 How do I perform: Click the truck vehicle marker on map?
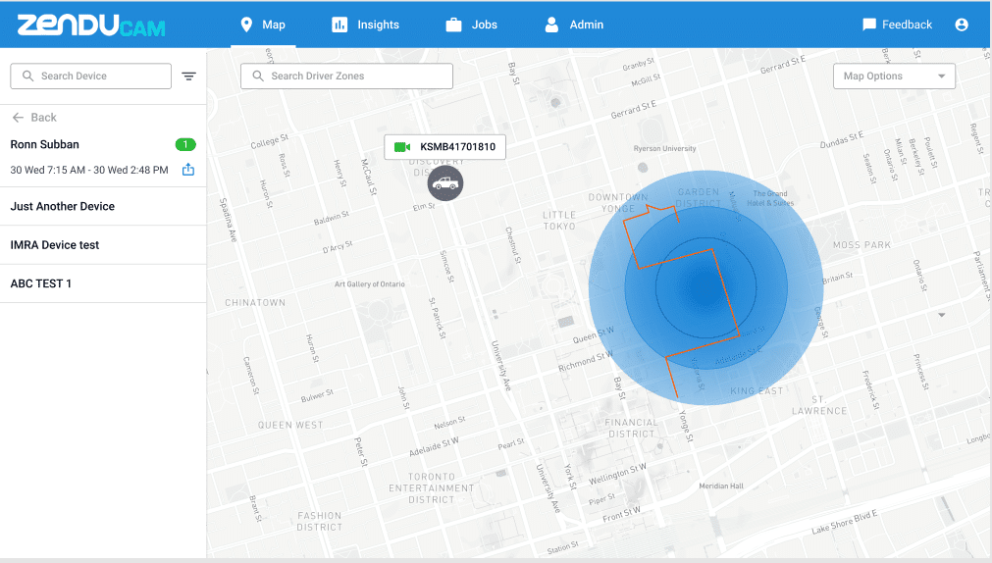(x=445, y=182)
